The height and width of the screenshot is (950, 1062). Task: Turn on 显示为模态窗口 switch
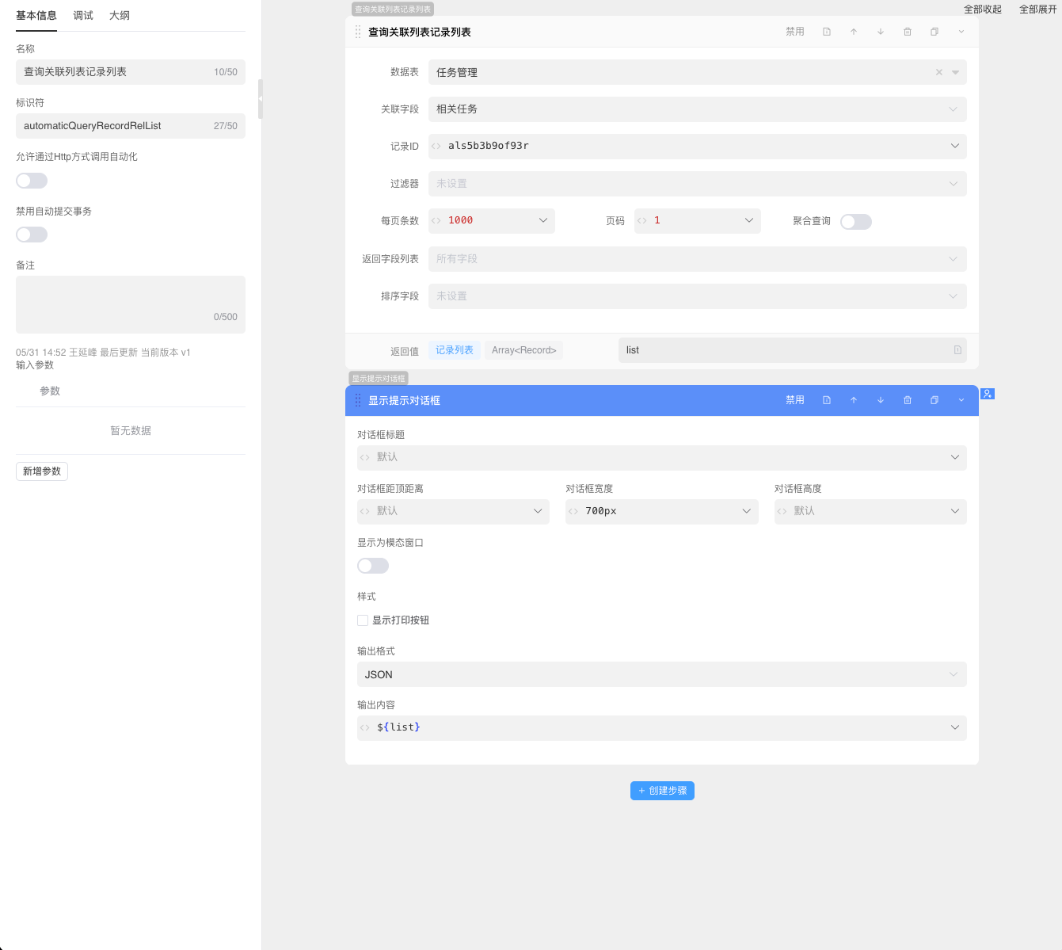click(x=373, y=566)
